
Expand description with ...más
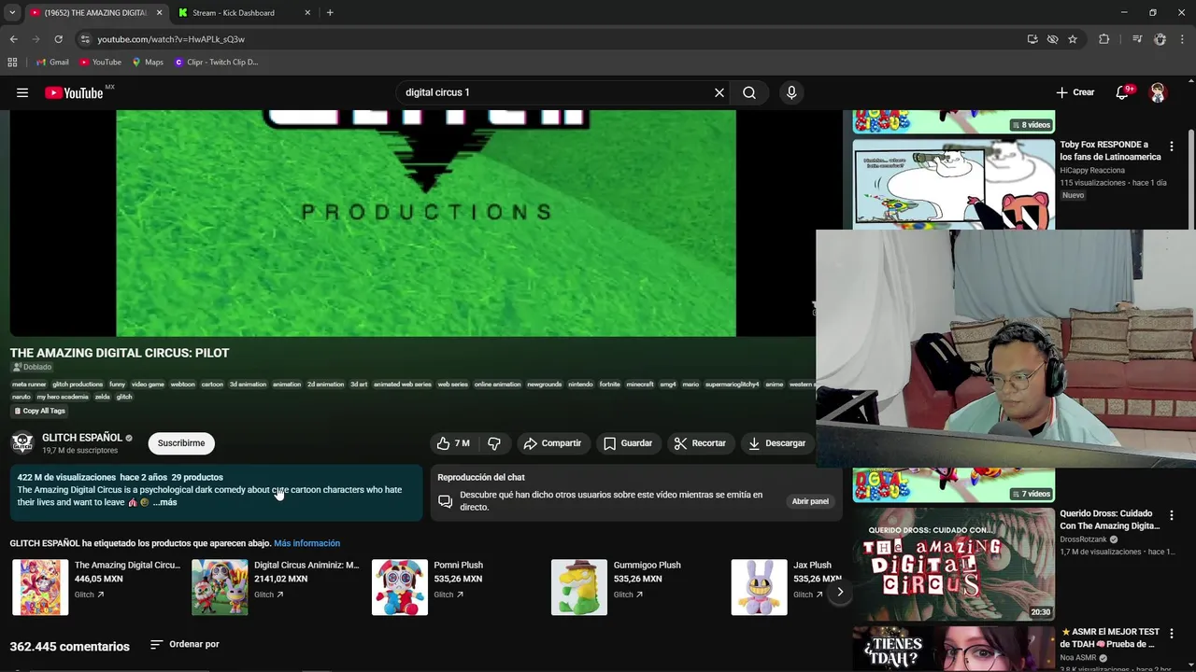pos(164,502)
